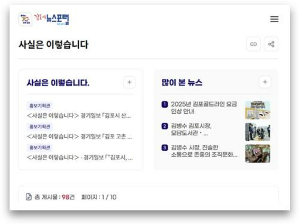This screenshot has height=224, width=299.
Task: Click the 사실은 이렇습니다 page heading
Action: 53,45
